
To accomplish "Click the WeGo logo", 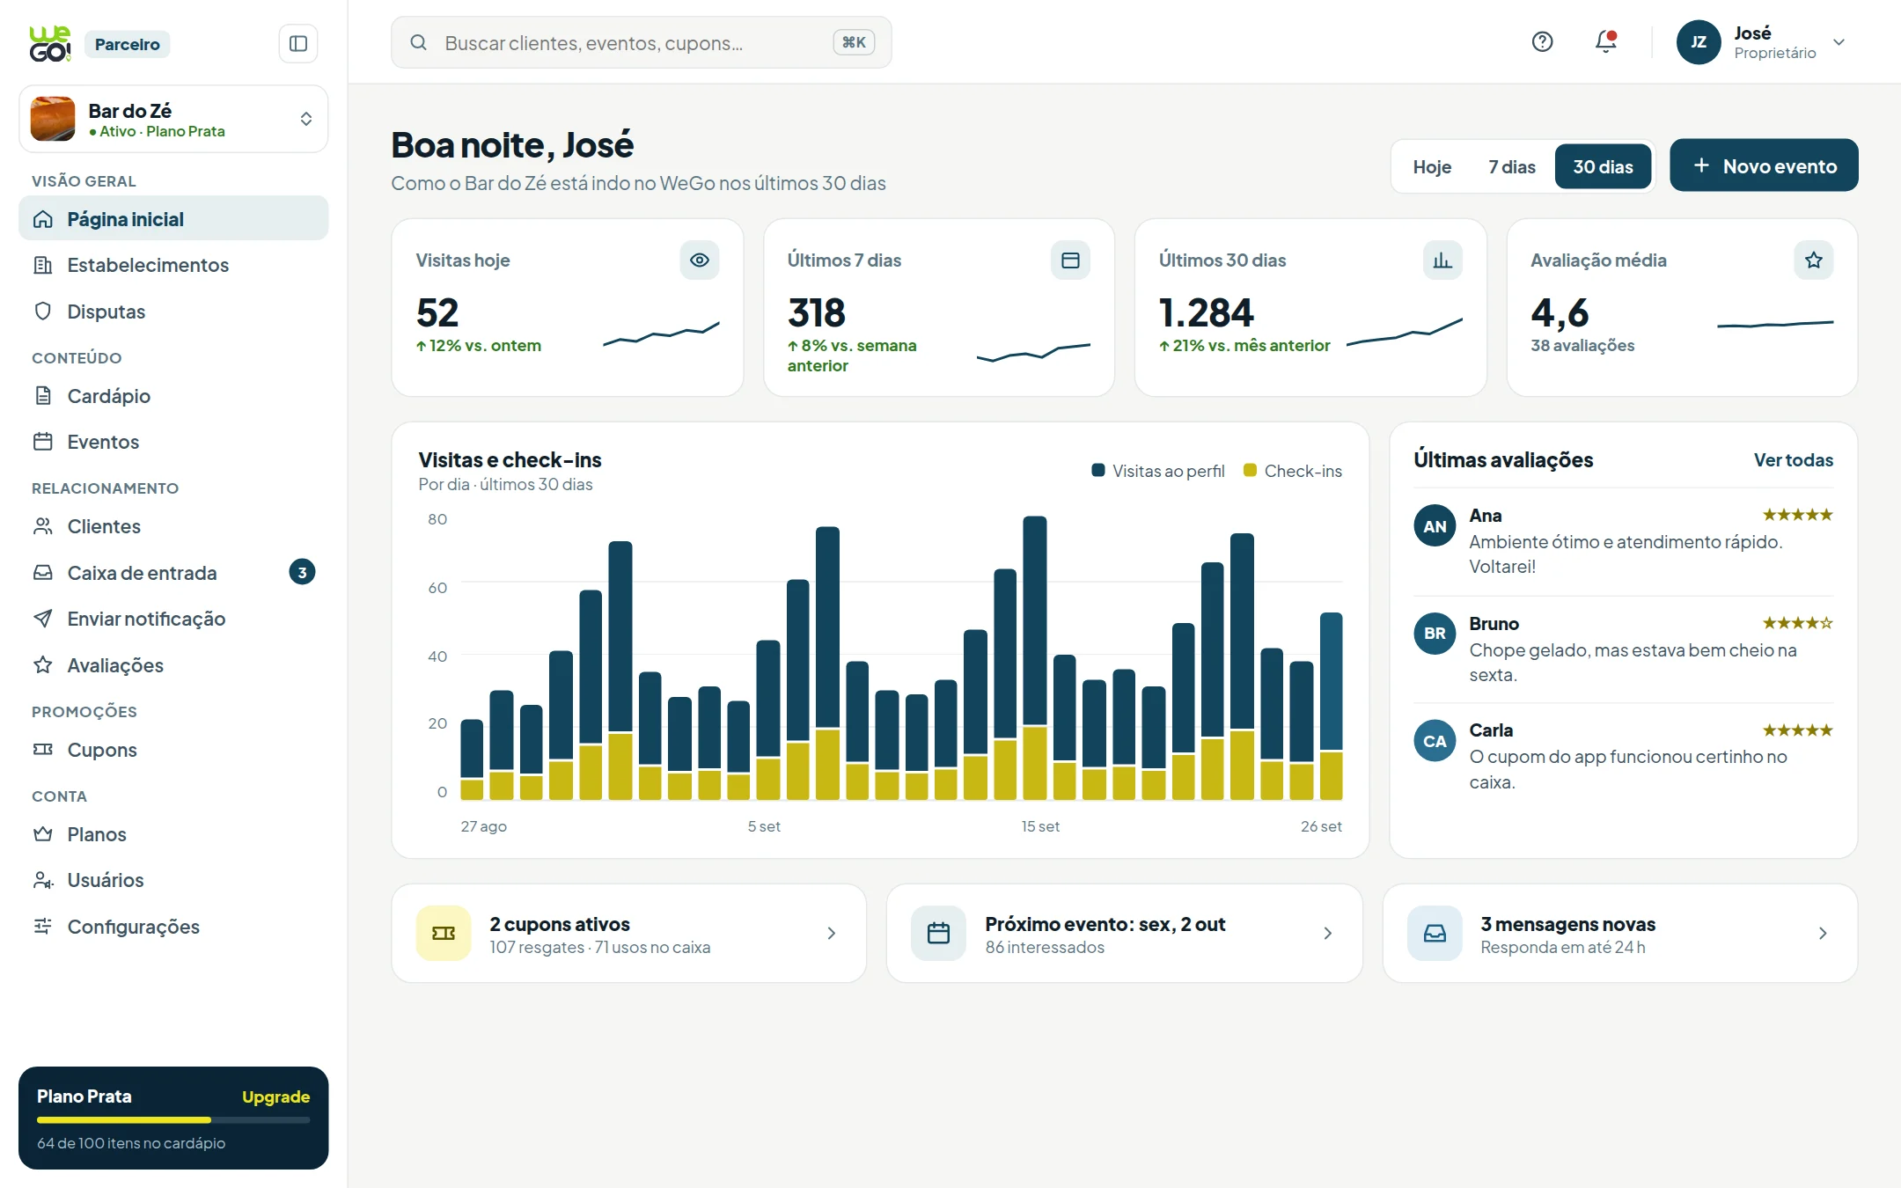I will tap(50, 44).
